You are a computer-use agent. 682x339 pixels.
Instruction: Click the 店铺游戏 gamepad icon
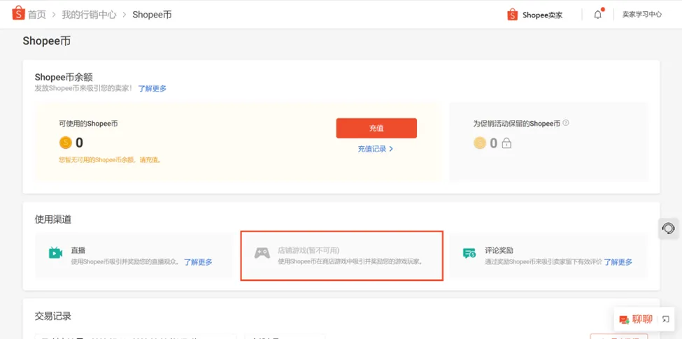pos(262,253)
